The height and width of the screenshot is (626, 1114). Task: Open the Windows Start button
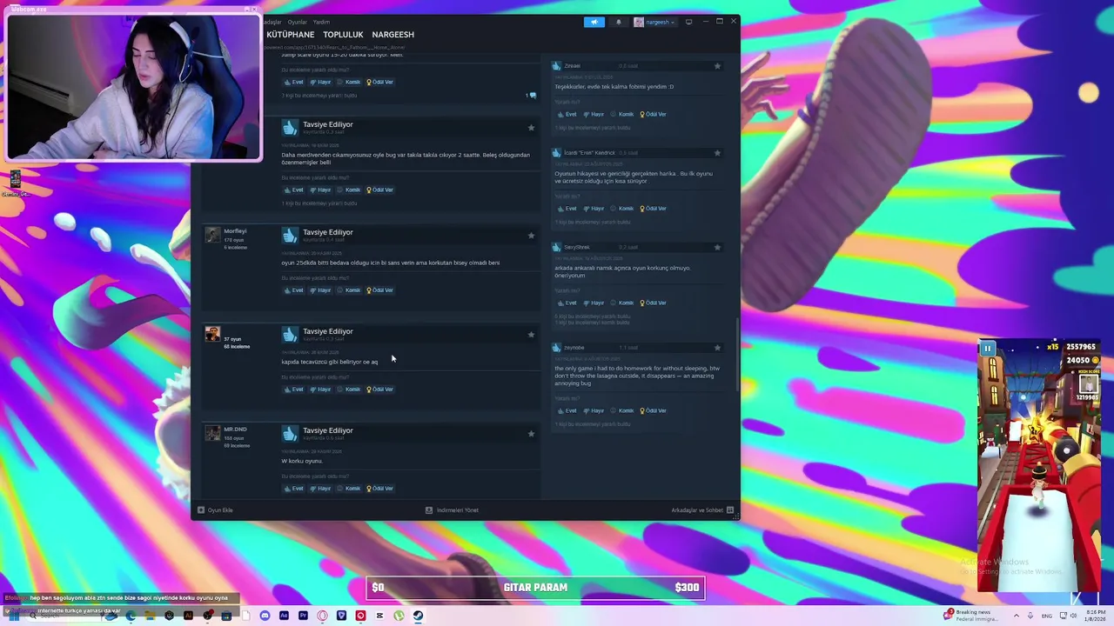12,616
